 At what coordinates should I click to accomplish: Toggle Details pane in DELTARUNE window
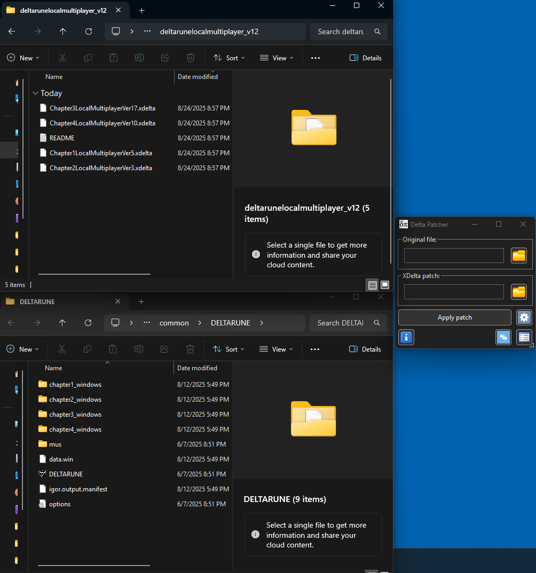pos(365,349)
